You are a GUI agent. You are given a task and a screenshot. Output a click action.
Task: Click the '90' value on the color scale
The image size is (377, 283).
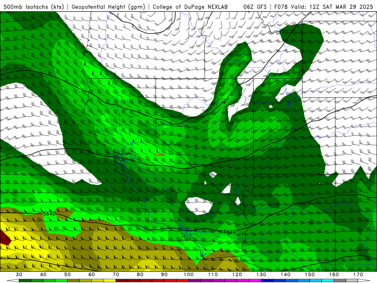click(164, 275)
